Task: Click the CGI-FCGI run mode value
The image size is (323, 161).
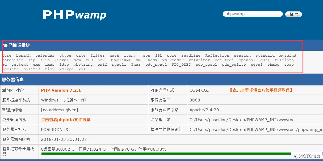Action: tap(199, 90)
